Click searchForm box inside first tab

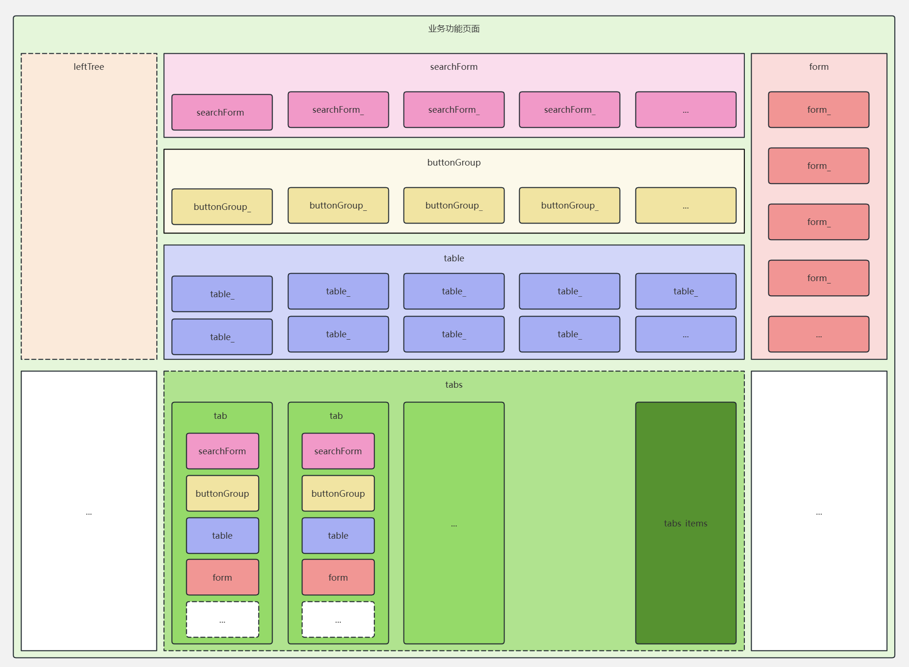pyautogui.click(x=222, y=451)
